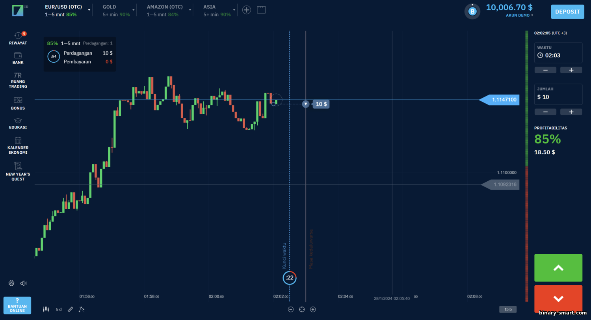This screenshot has width=591, height=320.
Task: Open the settings gear icon
Action: [x=11, y=283]
